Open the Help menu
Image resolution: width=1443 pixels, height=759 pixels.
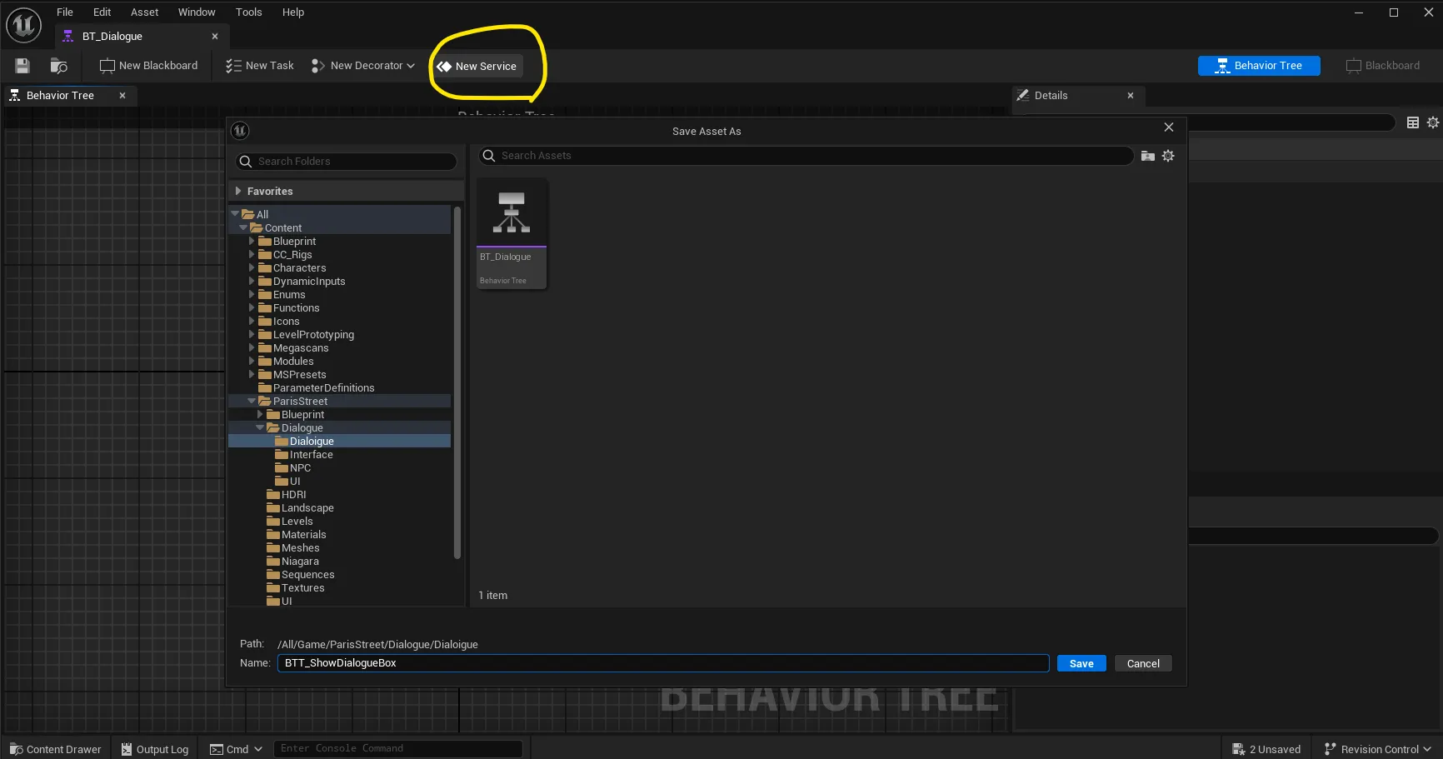click(293, 12)
